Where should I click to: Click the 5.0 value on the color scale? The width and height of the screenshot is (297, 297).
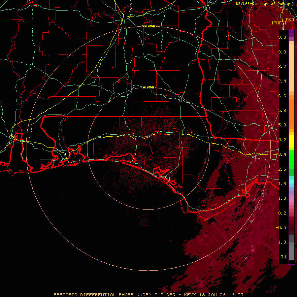point(282,125)
